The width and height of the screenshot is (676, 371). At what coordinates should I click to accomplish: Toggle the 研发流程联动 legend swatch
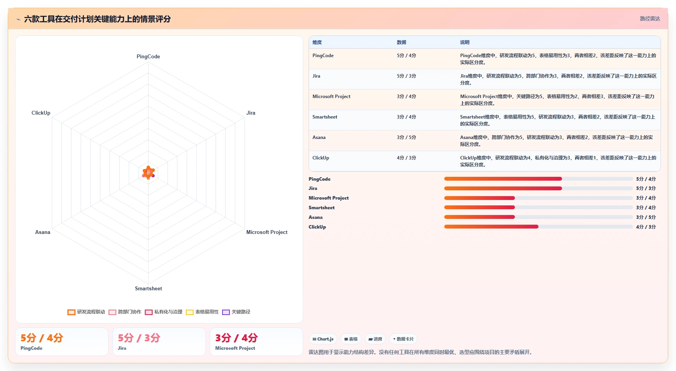pyautogui.click(x=71, y=312)
